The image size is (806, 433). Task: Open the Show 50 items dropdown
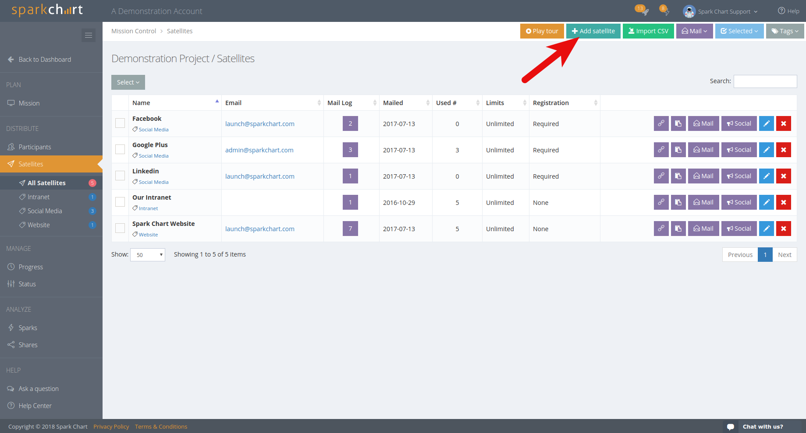(148, 255)
